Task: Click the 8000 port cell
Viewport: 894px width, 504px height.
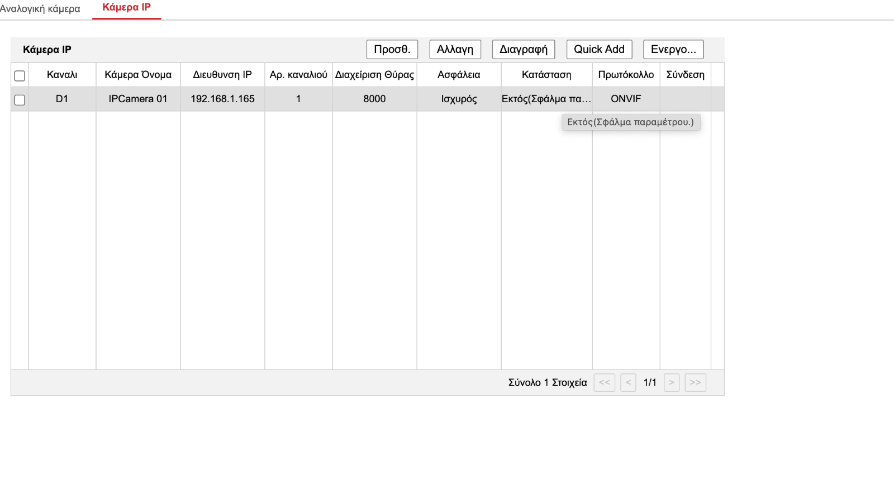Action: click(x=374, y=99)
